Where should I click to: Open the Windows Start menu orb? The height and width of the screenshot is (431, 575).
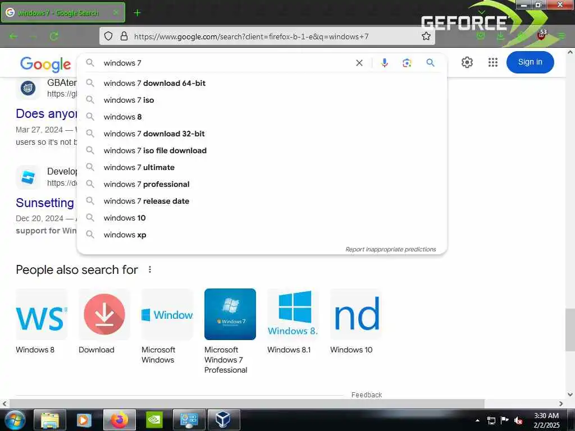tap(14, 420)
